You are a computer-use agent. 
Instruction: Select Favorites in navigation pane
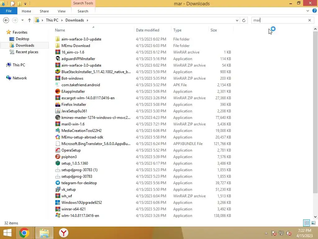20,32
